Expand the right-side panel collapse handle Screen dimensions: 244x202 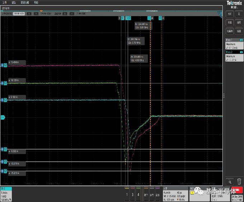coord(224,96)
